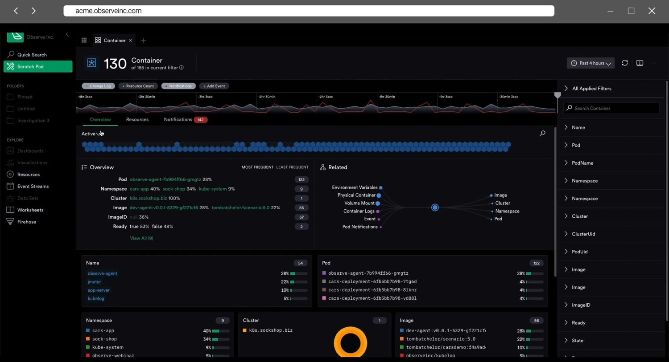
Task: Click the Related section icon
Action: pyautogui.click(x=323, y=167)
